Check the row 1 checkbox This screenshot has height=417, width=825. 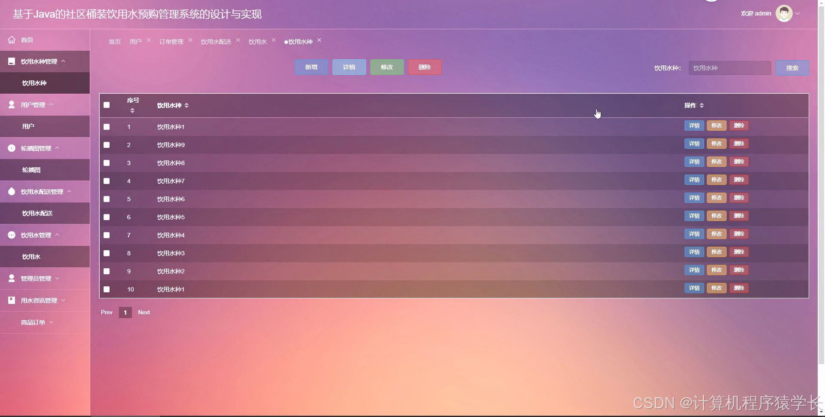(x=107, y=127)
